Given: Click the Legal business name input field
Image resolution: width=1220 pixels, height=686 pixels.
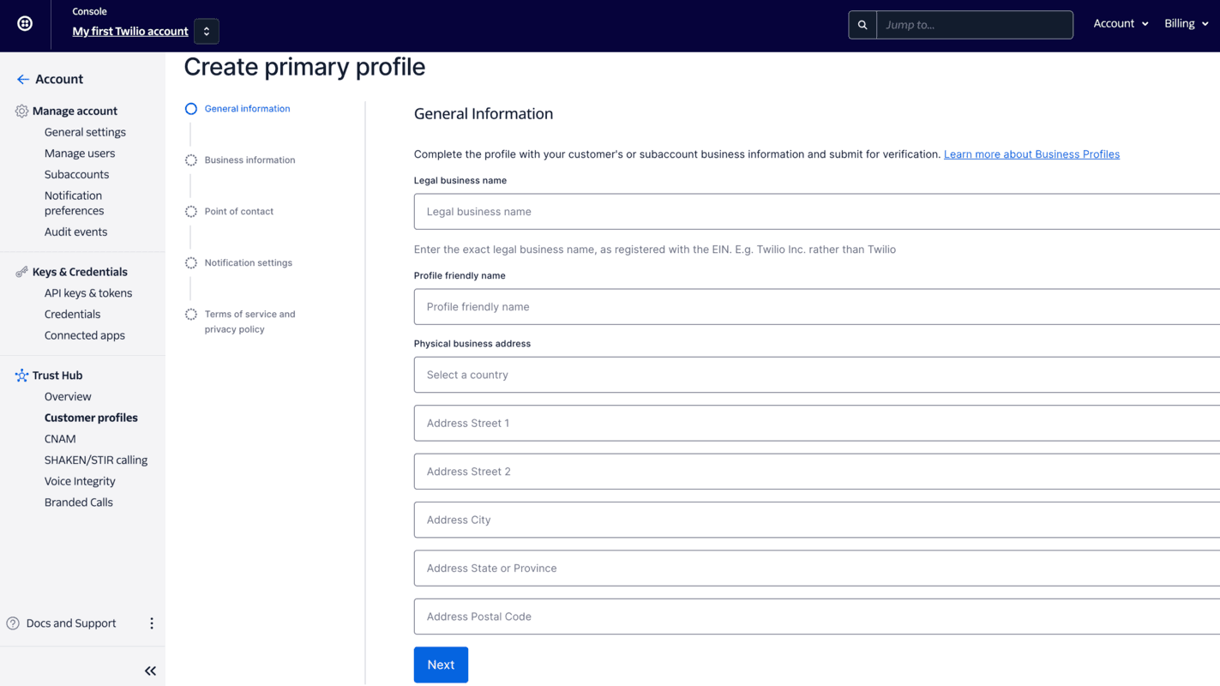Looking at the screenshot, I should 772,211.
